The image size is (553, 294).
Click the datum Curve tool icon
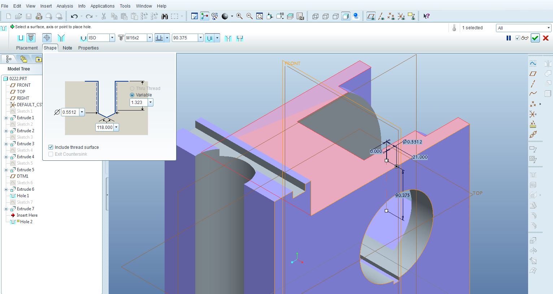[533, 94]
